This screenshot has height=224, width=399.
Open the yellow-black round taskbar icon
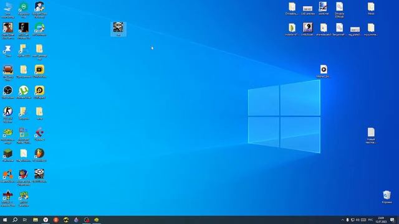[x=66, y=220]
